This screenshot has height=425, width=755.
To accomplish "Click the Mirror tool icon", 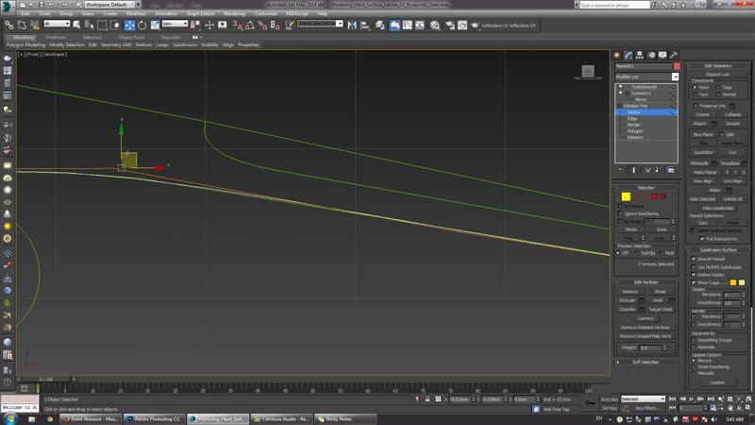I will pyautogui.click(x=352, y=25).
